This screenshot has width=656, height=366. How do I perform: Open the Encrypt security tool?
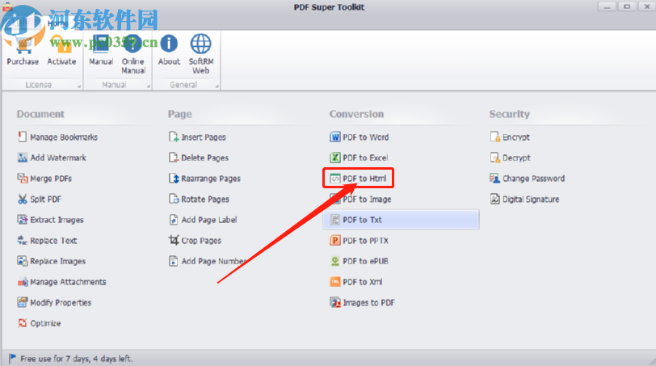(x=510, y=137)
